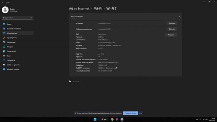Click the 54/36 (Mbps) link speed value
Image resolution: width=217 pixels, height=122 pixels.
(x=103, y=60)
